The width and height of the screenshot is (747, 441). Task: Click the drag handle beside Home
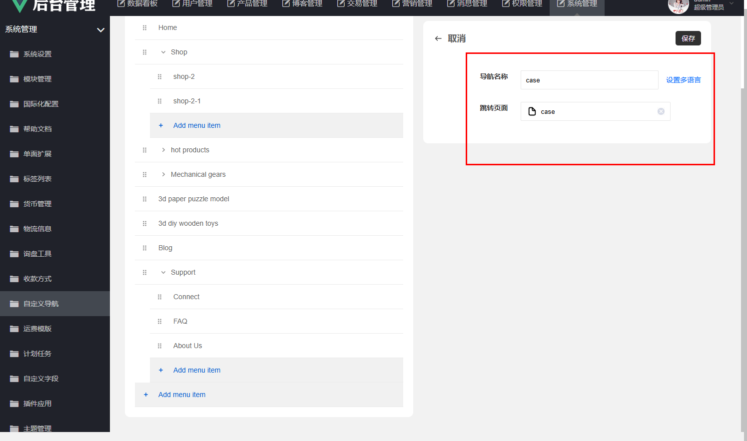tap(144, 28)
